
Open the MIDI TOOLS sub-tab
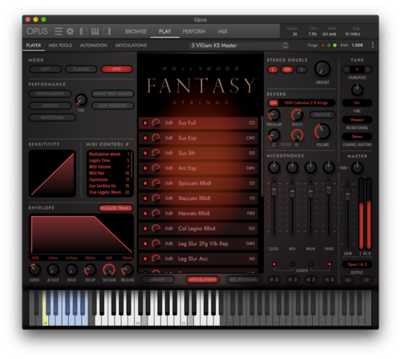[x=60, y=45]
